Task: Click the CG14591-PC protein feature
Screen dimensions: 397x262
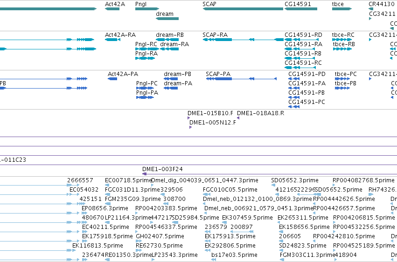Action: click(294, 107)
